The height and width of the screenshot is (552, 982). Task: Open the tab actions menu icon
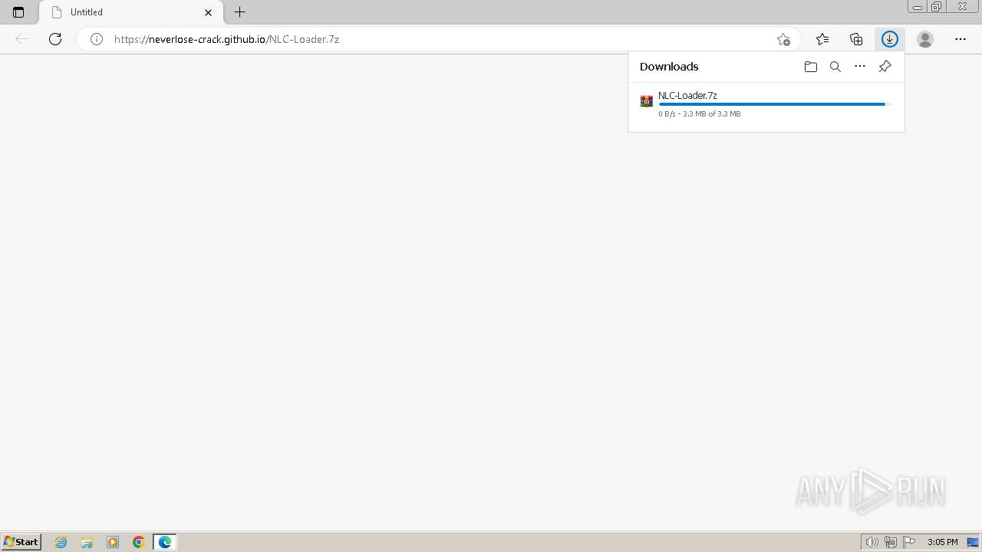(18, 12)
